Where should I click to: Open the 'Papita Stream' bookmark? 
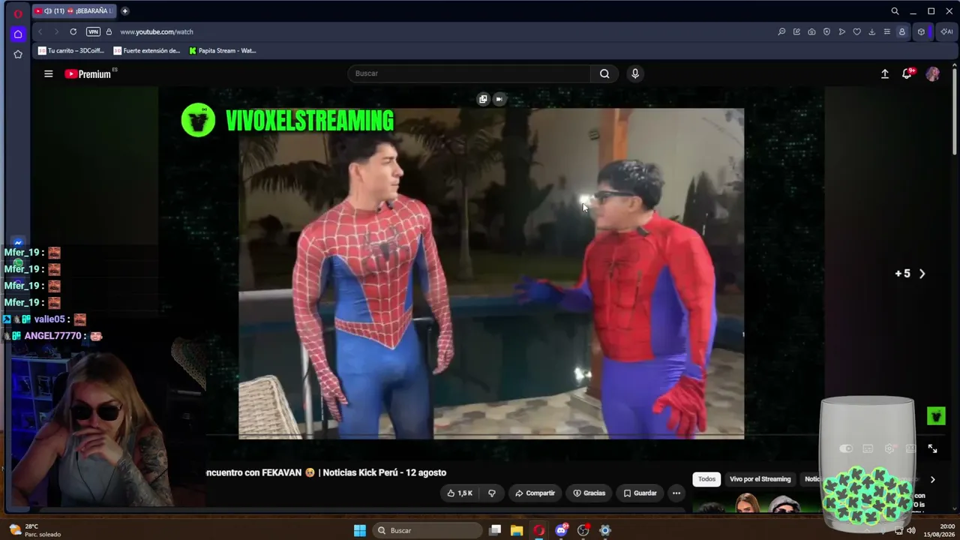pos(222,51)
